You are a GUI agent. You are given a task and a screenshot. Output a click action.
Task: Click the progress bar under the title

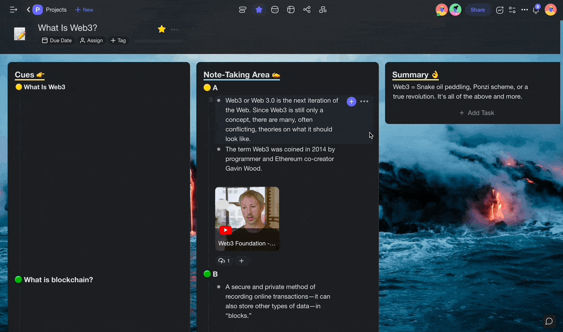point(159,41)
